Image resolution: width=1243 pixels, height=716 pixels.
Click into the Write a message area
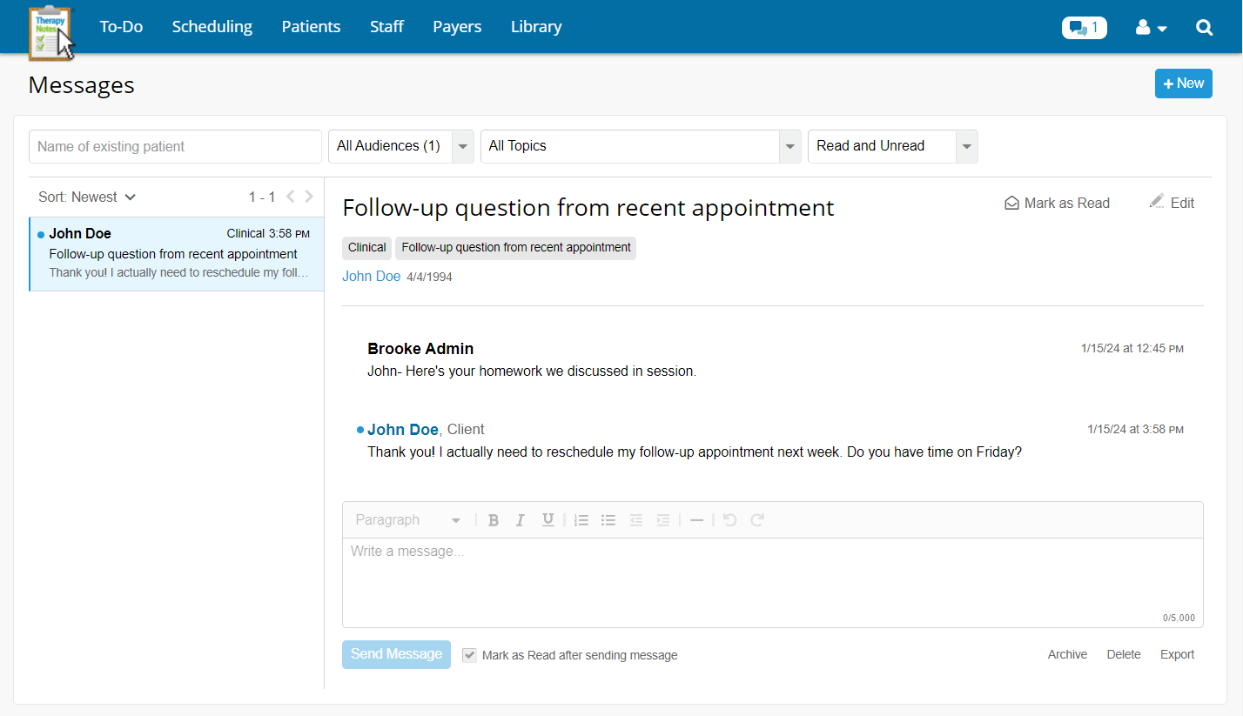pos(773,582)
